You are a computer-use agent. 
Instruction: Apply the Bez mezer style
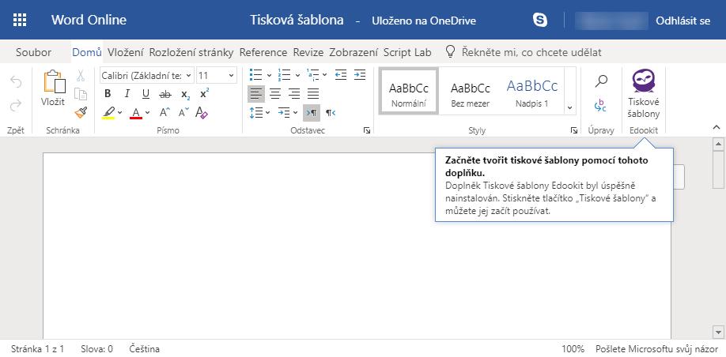(x=471, y=91)
